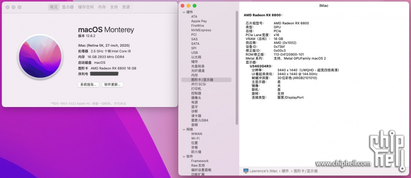This screenshot has height=178, width=411.
Task: Click the sidebar vertical scrollbar
Action: coord(237,68)
